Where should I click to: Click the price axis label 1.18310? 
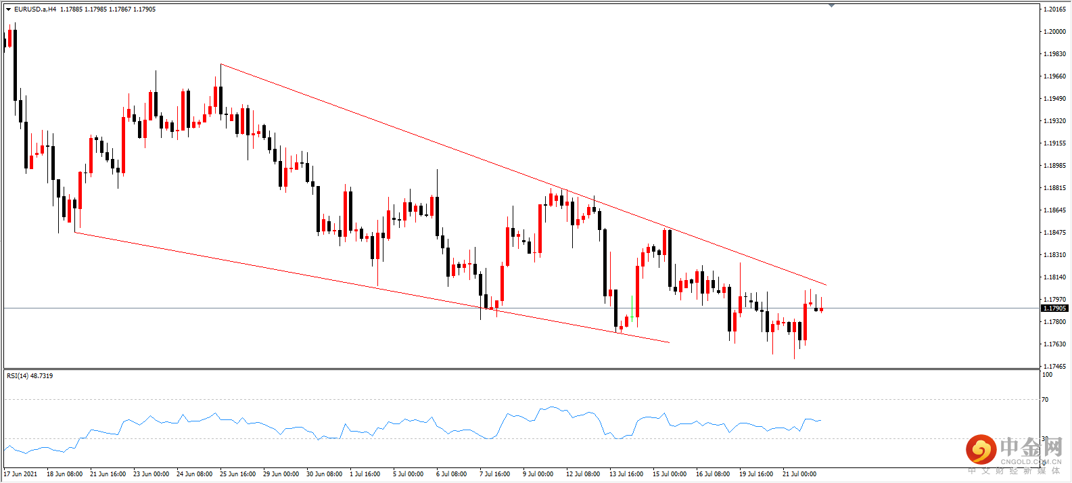click(x=1055, y=255)
